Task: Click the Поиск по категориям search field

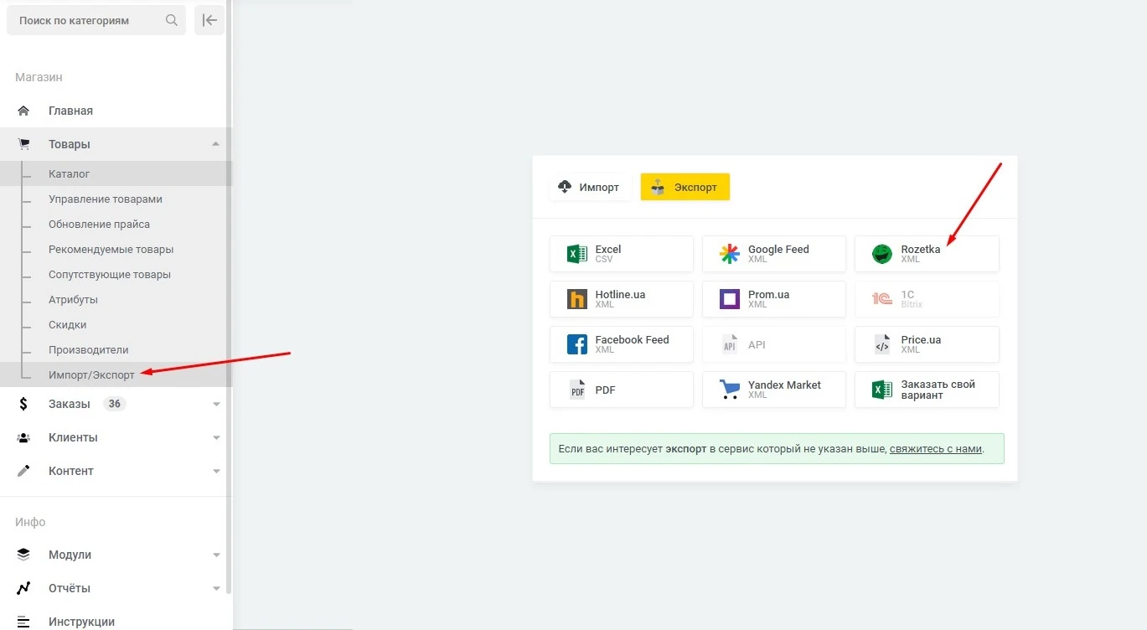Action: click(88, 20)
